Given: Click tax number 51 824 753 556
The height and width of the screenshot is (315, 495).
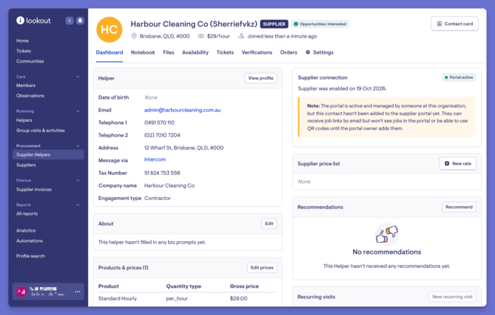Looking at the screenshot, I should click(162, 173).
